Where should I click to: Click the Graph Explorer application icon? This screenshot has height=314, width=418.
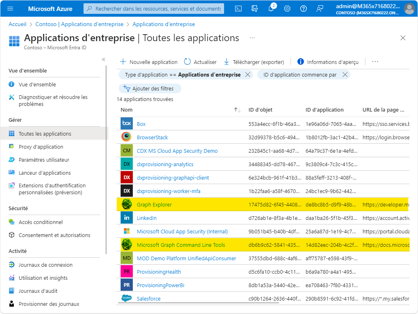tap(127, 204)
